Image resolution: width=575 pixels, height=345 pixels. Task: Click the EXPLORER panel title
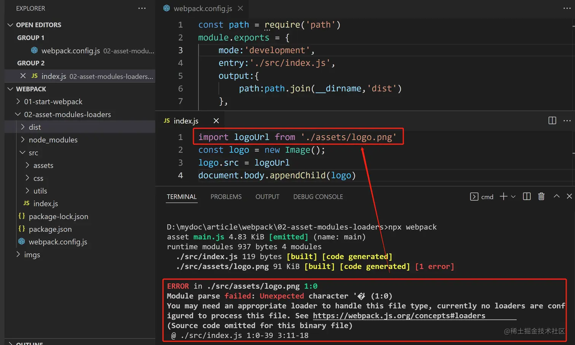pyautogui.click(x=30, y=8)
